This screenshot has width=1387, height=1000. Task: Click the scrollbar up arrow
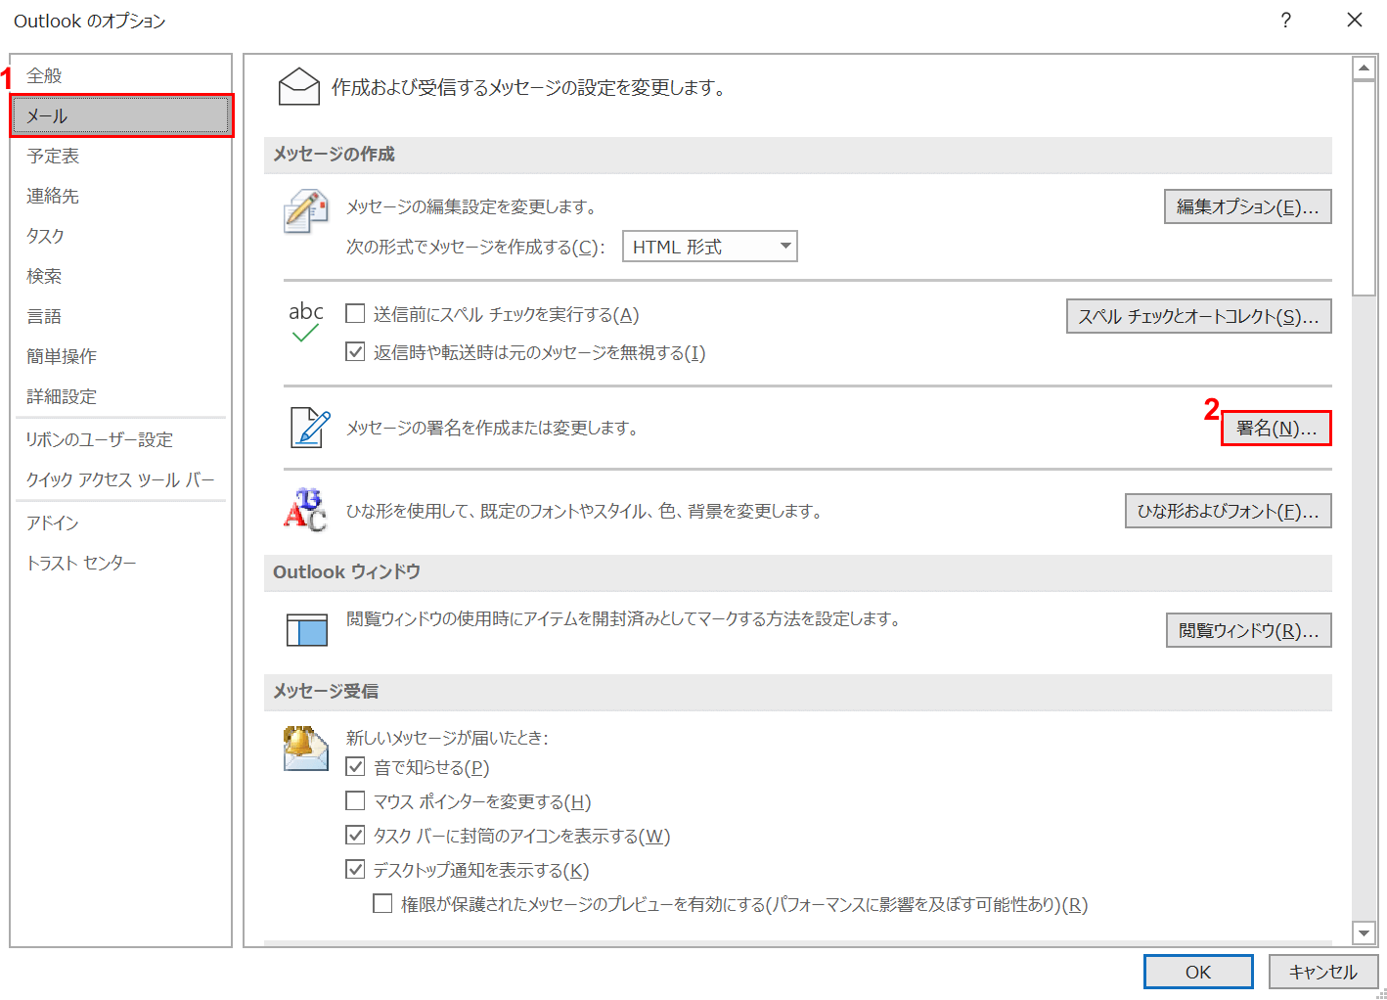coord(1364,68)
